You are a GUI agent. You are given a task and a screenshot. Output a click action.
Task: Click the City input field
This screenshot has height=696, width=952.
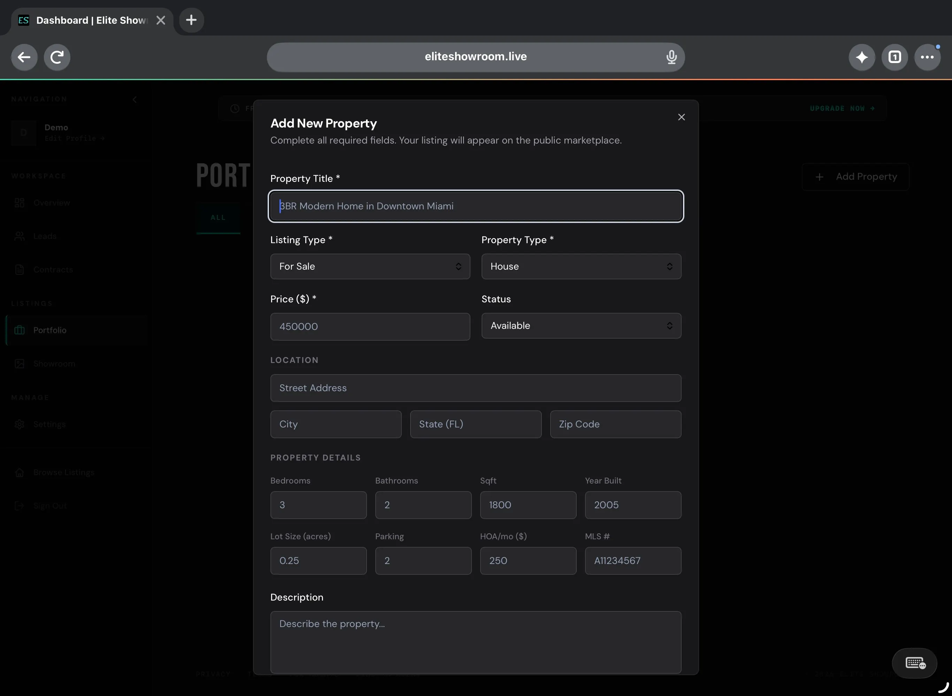click(x=336, y=424)
